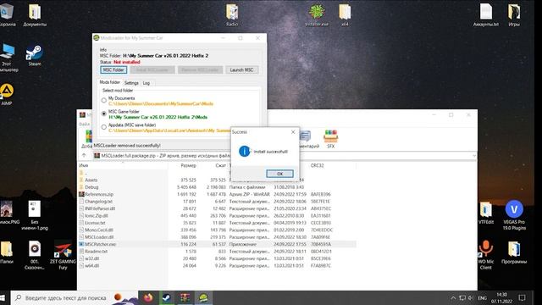Open the Radio desktop folder

[232, 15]
